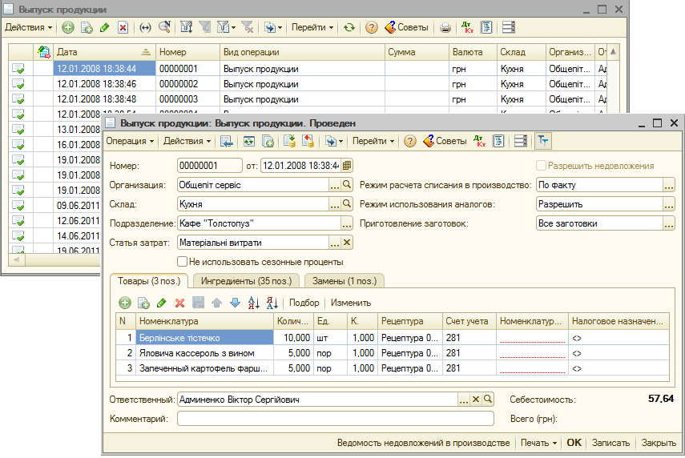Click list scrollbar up arrow
685x458 pixels.
pos(613,52)
